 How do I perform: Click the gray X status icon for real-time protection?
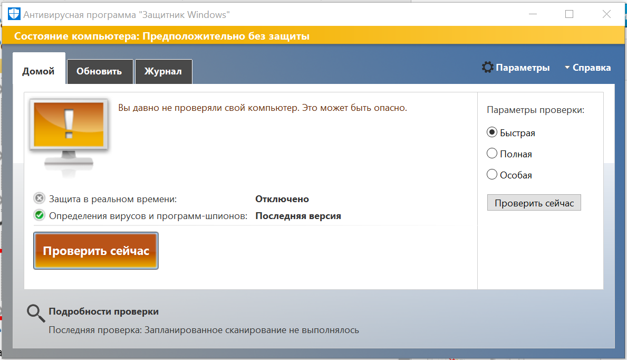[39, 198]
